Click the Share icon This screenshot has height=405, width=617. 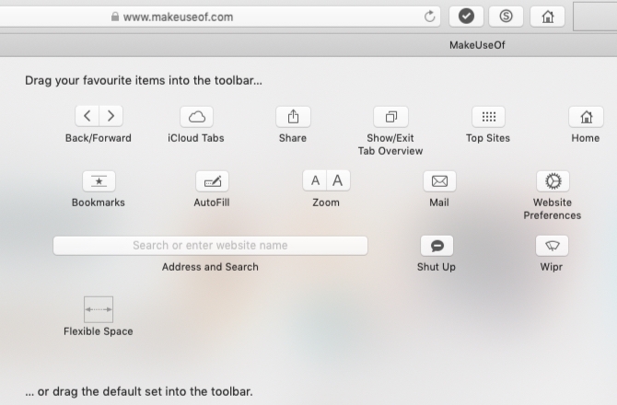point(293,116)
